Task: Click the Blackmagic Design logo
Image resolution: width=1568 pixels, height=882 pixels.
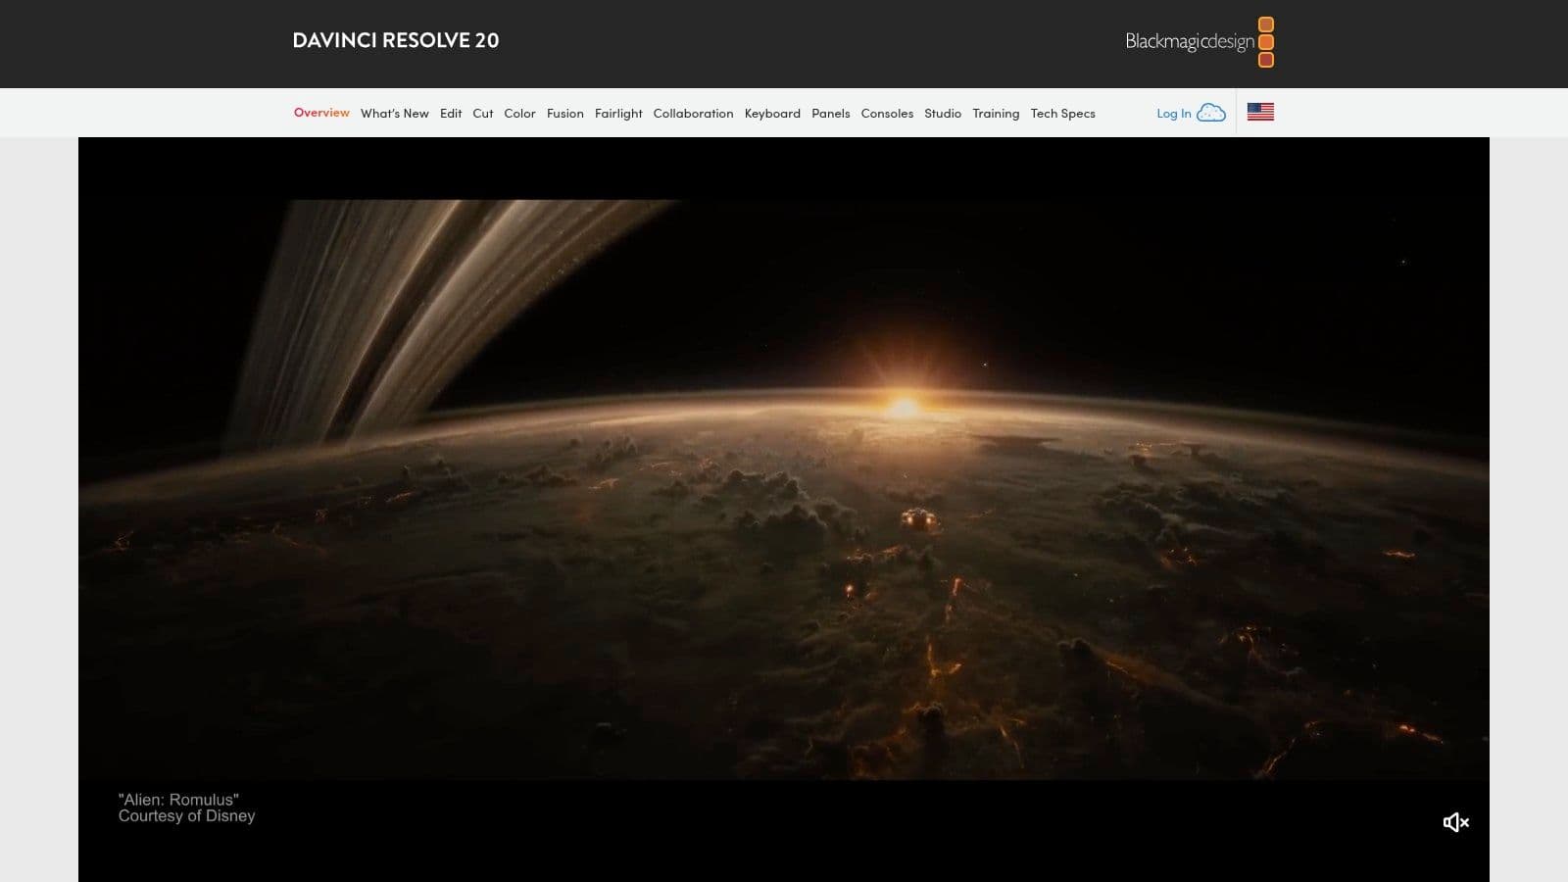Action: pos(1188,42)
